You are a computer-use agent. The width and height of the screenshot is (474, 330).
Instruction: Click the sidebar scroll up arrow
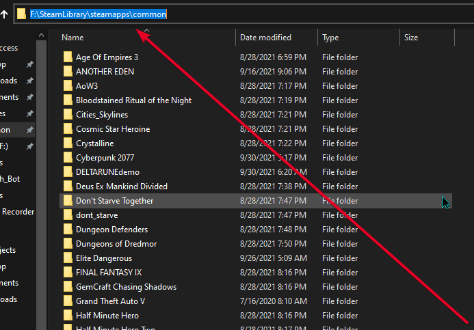click(42, 36)
